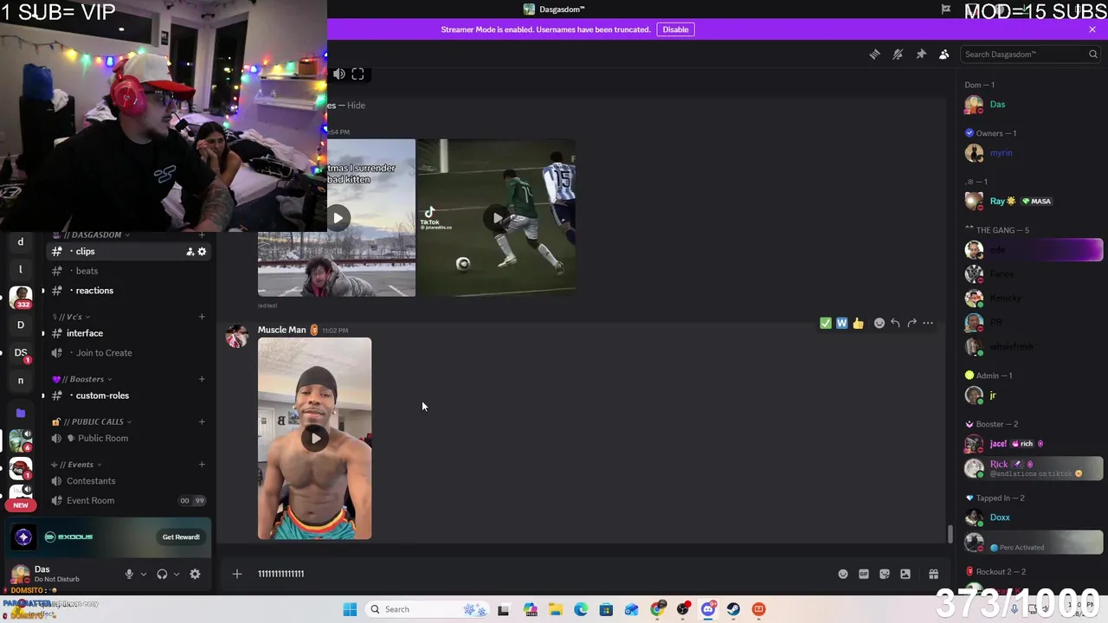Disable Streamer Mode via Disable button
The image size is (1108, 623).
[675, 29]
